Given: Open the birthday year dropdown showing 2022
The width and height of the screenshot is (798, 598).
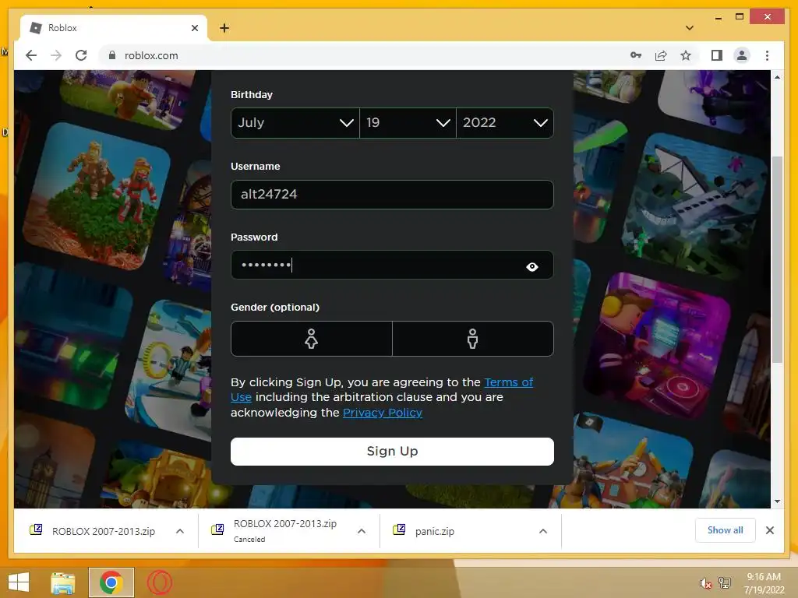Looking at the screenshot, I should 505,122.
